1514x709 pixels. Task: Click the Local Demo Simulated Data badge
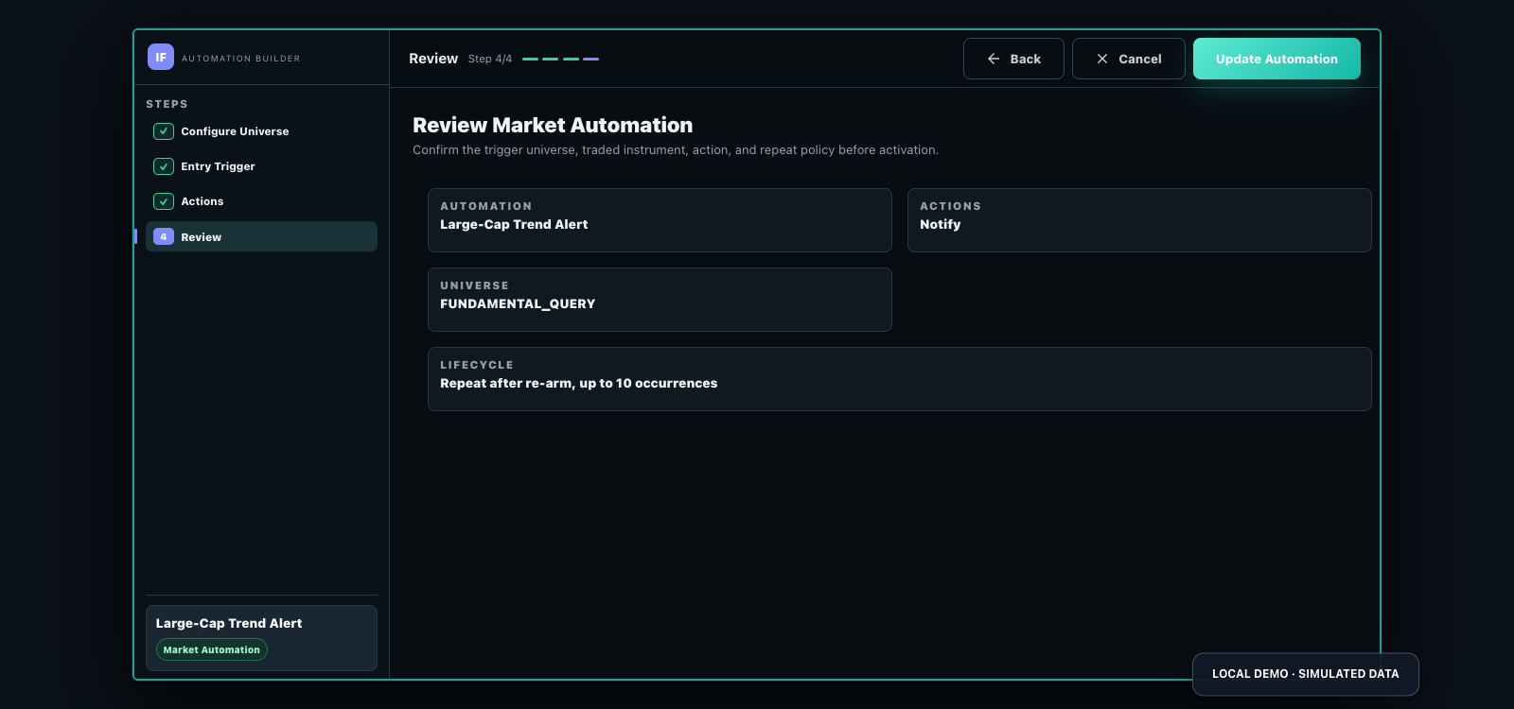[1306, 674]
